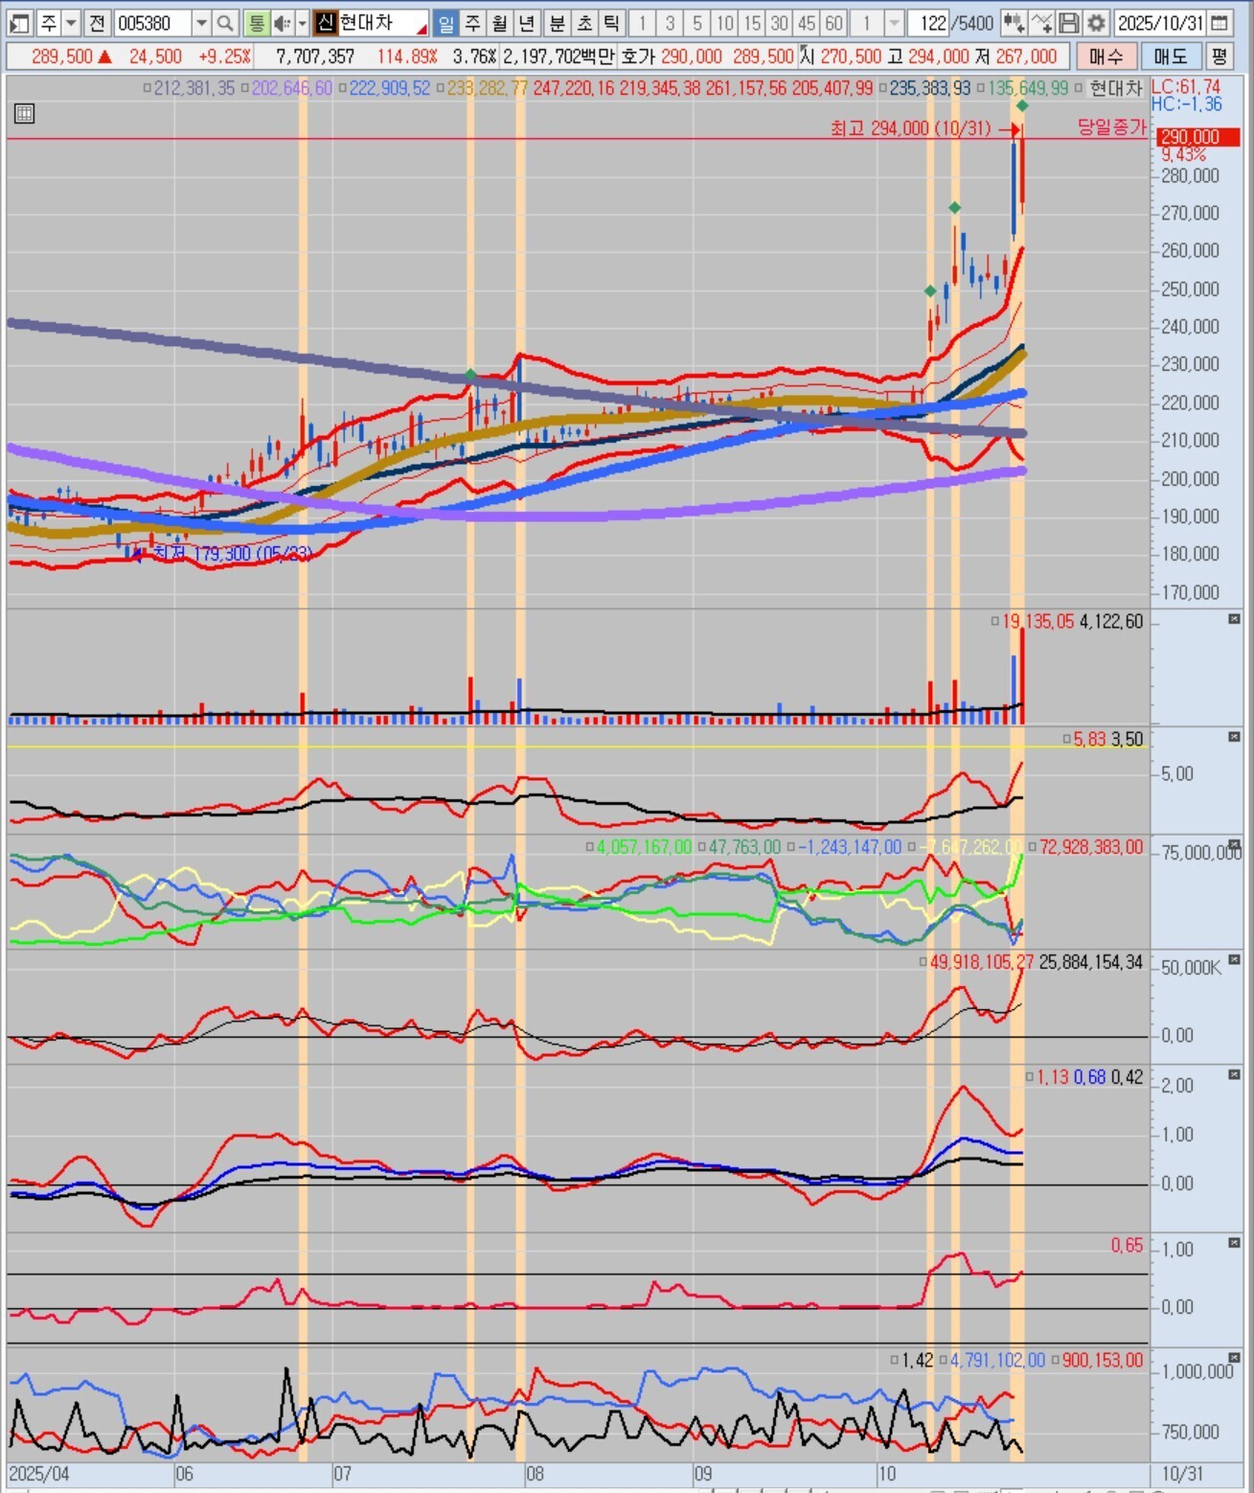Click the 통 integrated chart button
Viewport: 1254px width, 1493px height.
click(256, 23)
